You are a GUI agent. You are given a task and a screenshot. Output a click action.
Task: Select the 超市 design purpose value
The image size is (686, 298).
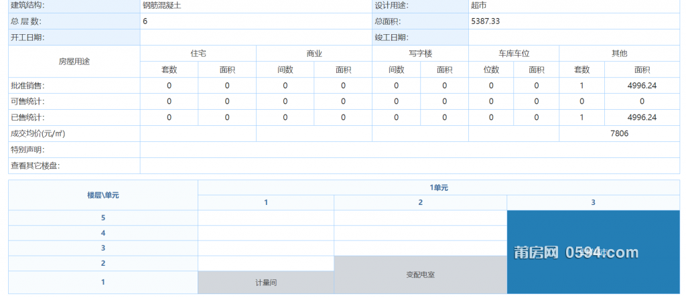478,6
